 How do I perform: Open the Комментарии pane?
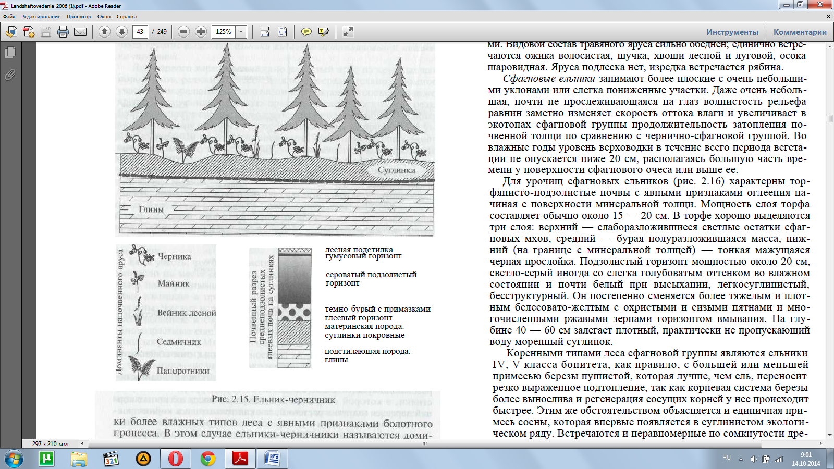pyautogui.click(x=800, y=32)
